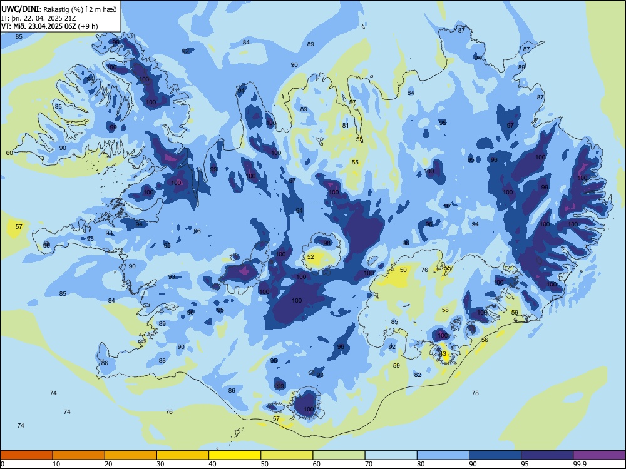Click the legend scale label '70'
Image resolution: width=626 pixels, height=469 pixels.
pyautogui.click(x=369, y=464)
